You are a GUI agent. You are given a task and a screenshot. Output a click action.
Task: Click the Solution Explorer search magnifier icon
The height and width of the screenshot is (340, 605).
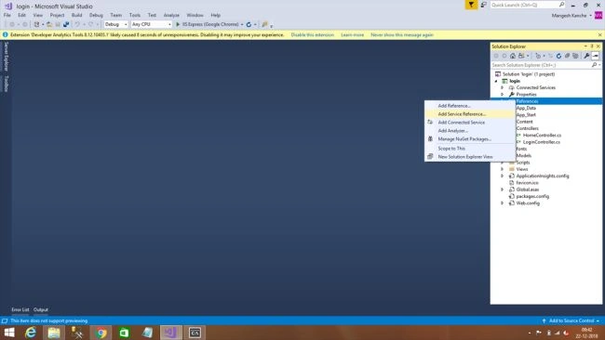click(x=594, y=65)
